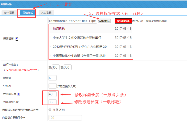Screen dimensions: 187x121
Task: Click the red 编辑此模板 button
Action: tap(123, 21)
